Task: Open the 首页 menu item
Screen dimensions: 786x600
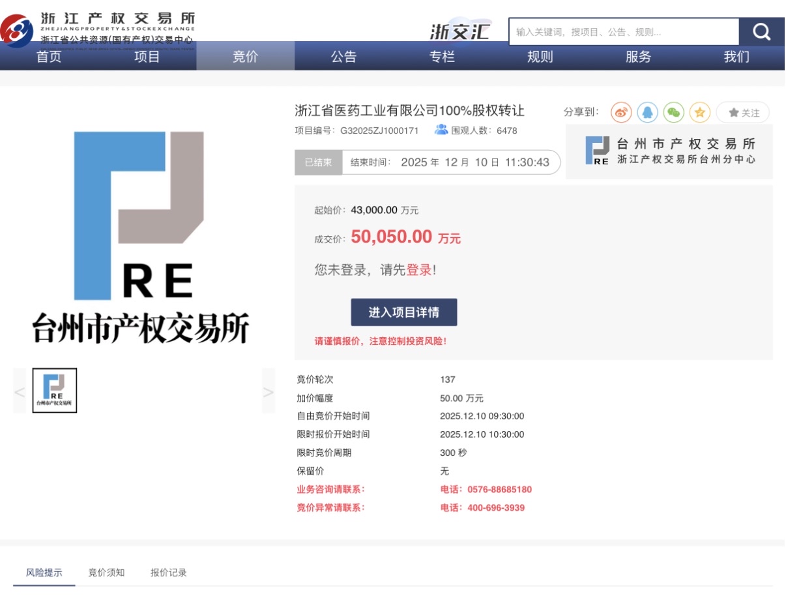Action: pyautogui.click(x=49, y=57)
